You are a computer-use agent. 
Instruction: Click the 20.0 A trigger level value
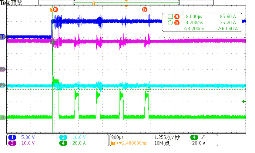[x=199, y=143]
